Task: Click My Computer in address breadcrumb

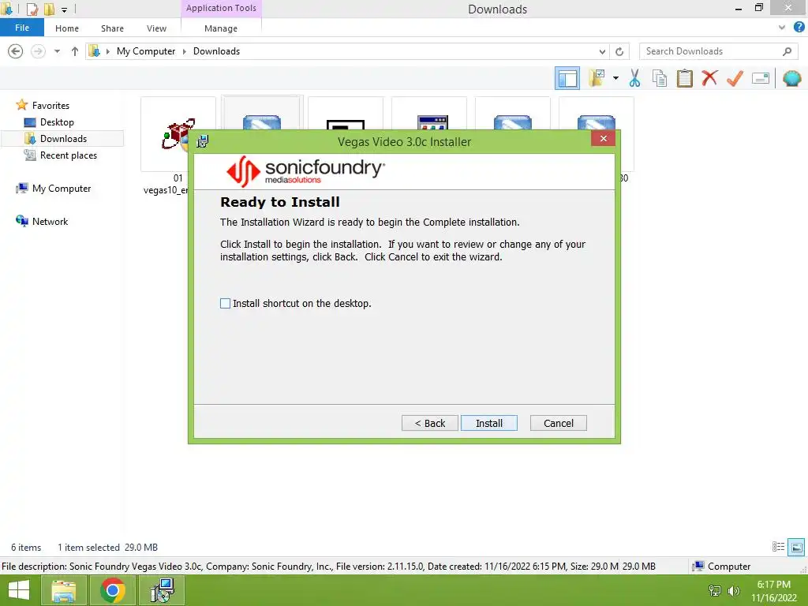Action: (146, 51)
